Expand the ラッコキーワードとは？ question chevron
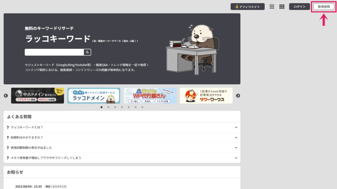The height and width of the screenshot is (189, 337). [236, 127]
